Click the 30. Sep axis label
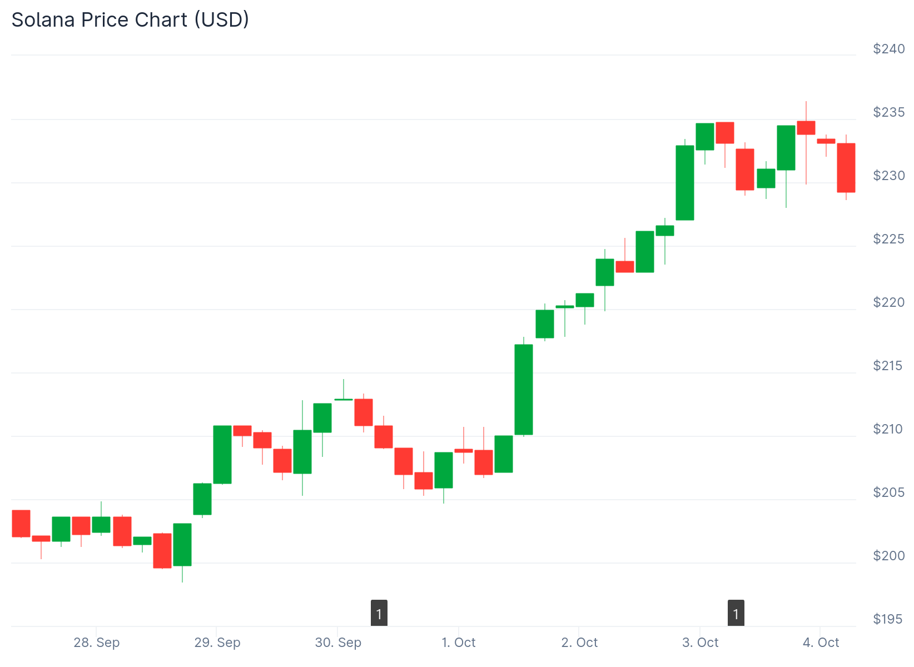The height and width of the screenshot is (667, 914). (x=338, y=643)
